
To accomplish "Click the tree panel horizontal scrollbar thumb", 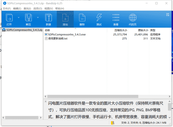I will (x=22, y=118).
